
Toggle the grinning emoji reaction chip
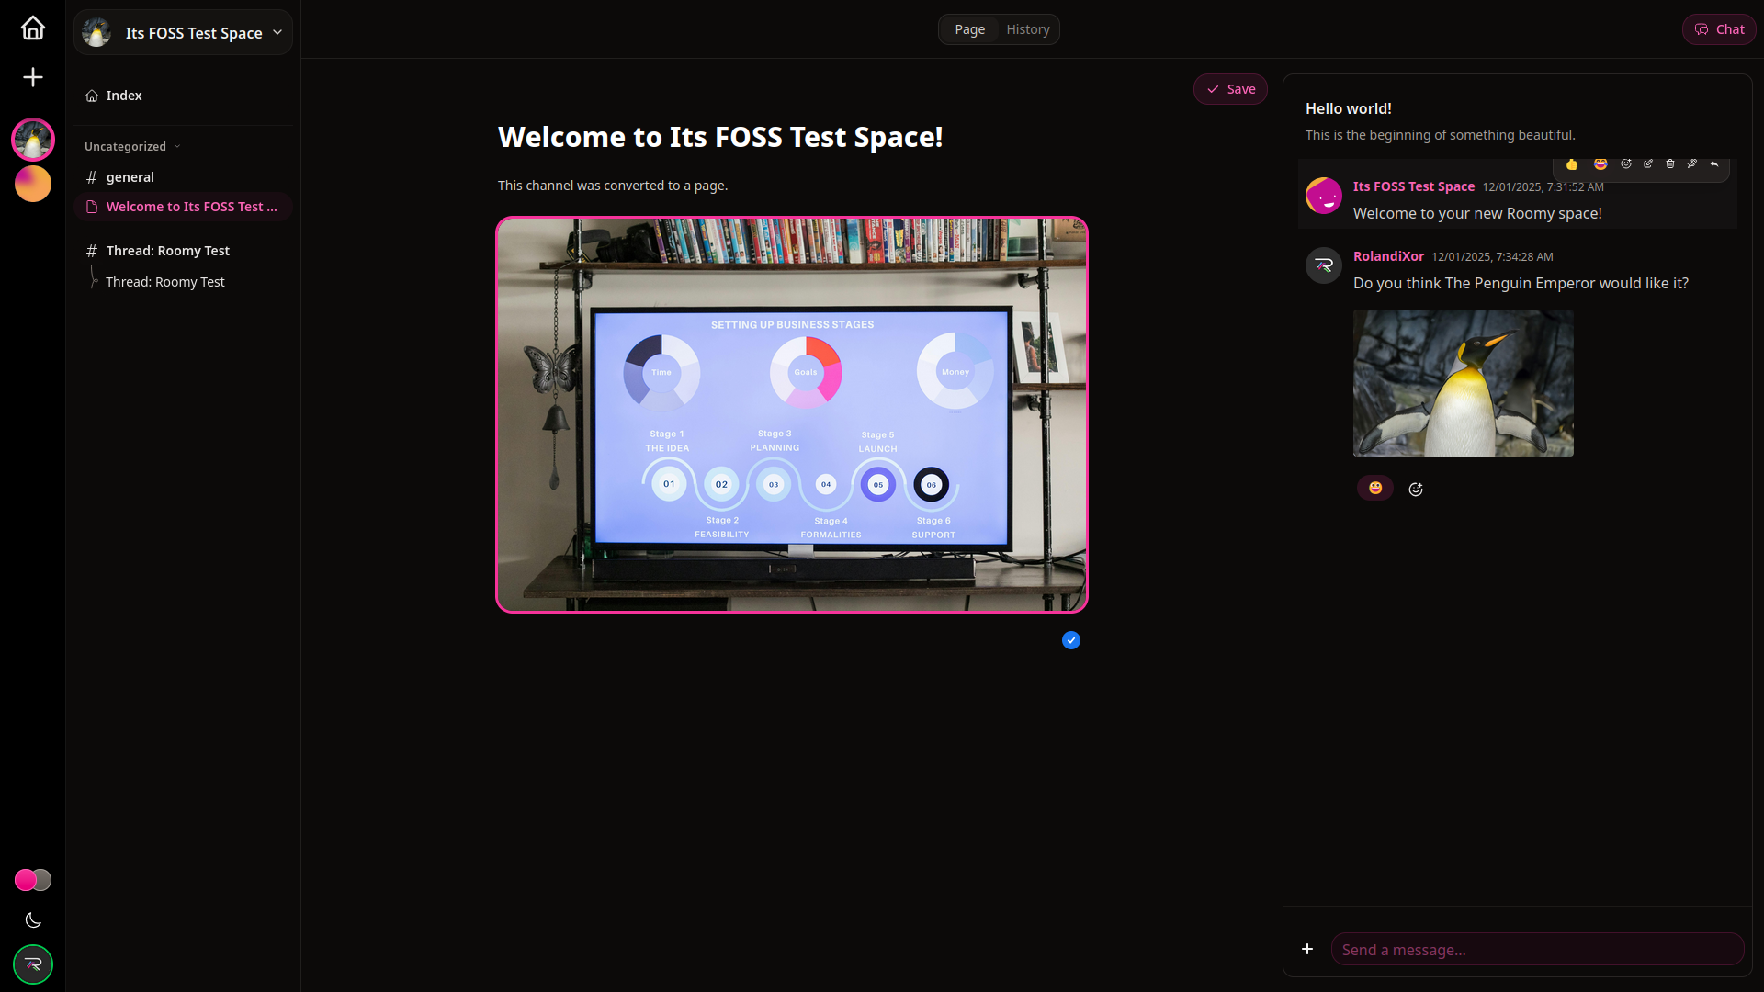point(1375,488)
